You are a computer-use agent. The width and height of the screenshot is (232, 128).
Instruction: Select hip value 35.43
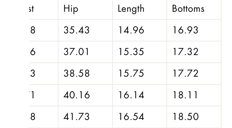tap(76, 30)
